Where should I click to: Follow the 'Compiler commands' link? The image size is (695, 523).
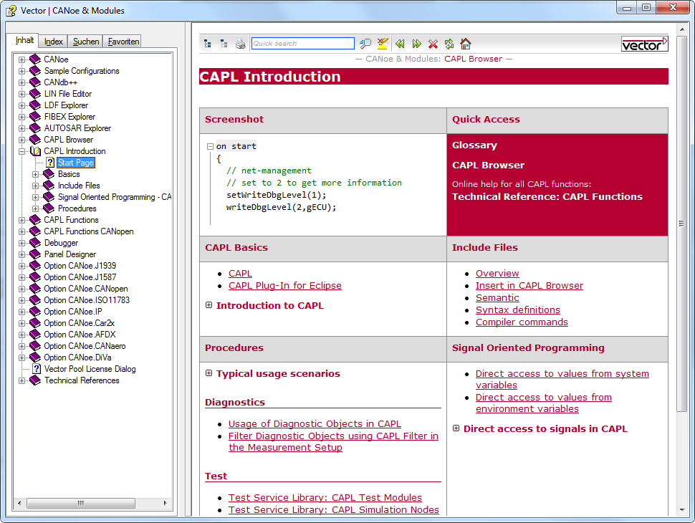522,322
